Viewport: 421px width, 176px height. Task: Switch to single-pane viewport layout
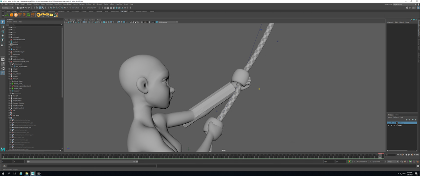[x=3, y=59]
